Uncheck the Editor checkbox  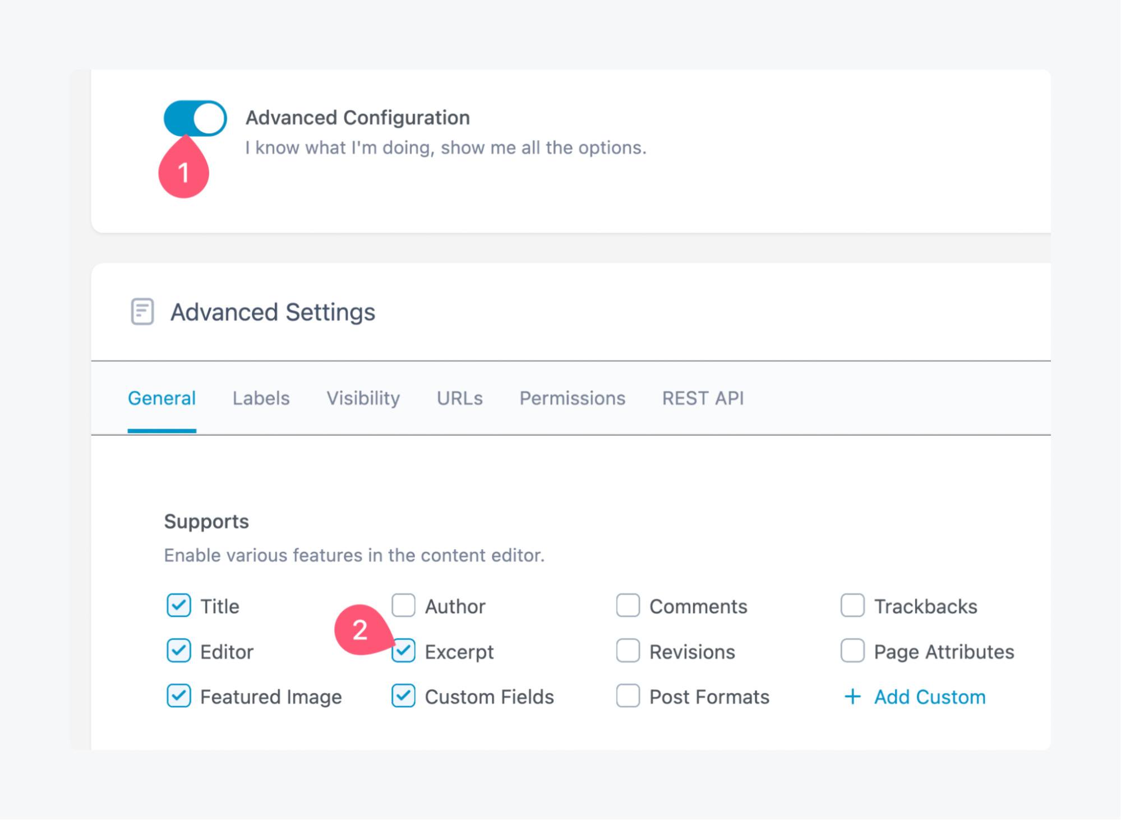179,651
